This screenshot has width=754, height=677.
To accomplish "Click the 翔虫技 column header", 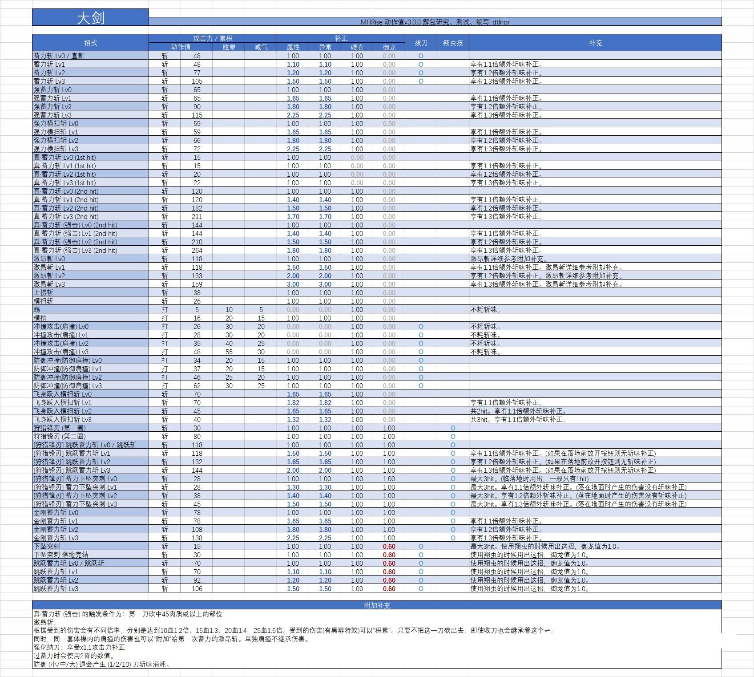I will point(453,43).
